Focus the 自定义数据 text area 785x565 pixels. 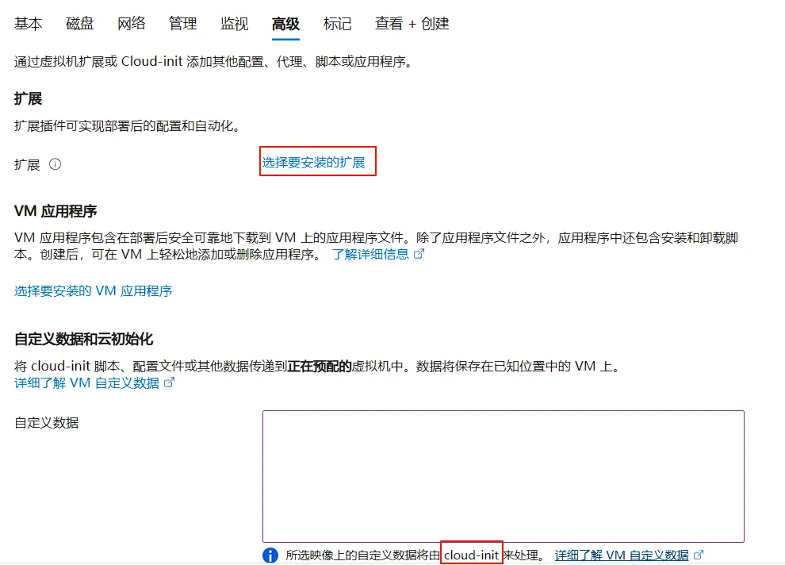[503, 476]
